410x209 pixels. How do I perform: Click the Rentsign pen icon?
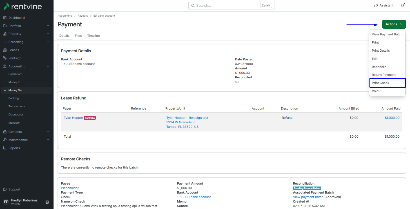[x=5, y=58]
